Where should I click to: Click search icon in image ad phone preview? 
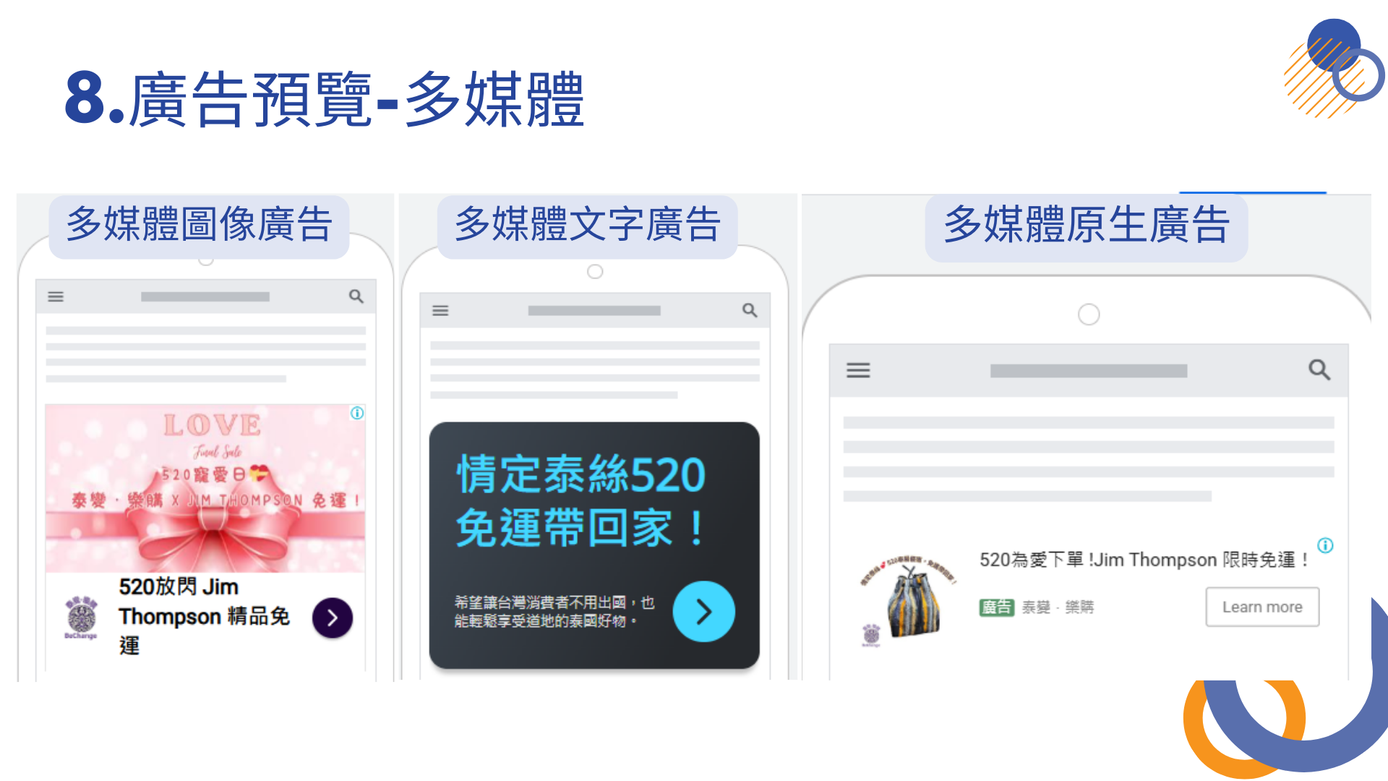click(x=356, y=296)
